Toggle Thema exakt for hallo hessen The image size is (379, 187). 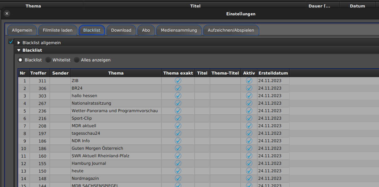click(x=178, y=96)
